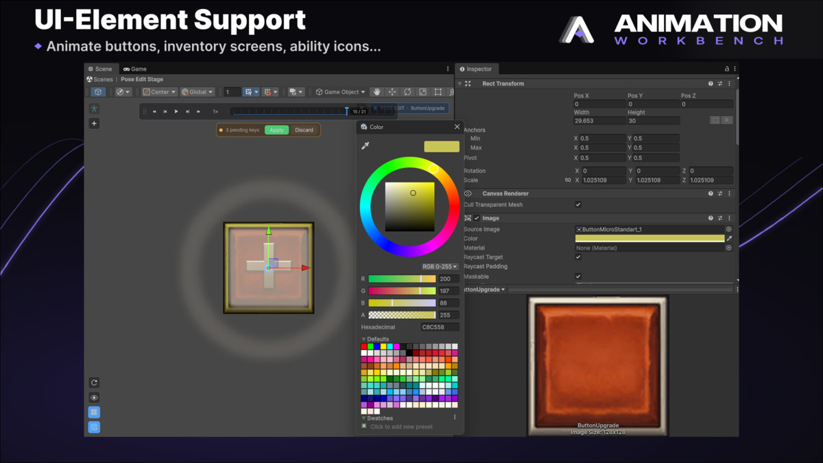
Task: Disable the Image component checkbox
Action: click(477, 218)
